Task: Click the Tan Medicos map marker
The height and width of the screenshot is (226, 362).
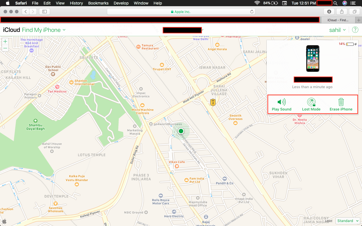Action: [x=57, y=87]
